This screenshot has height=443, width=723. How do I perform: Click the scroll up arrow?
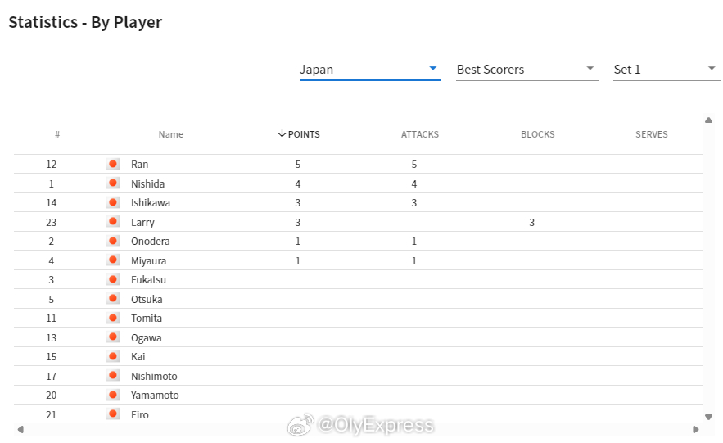[709, 120]
